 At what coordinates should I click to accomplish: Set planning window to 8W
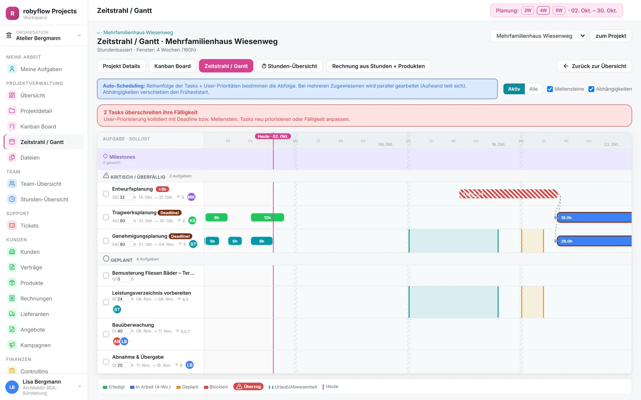click(x=559, y=11)
